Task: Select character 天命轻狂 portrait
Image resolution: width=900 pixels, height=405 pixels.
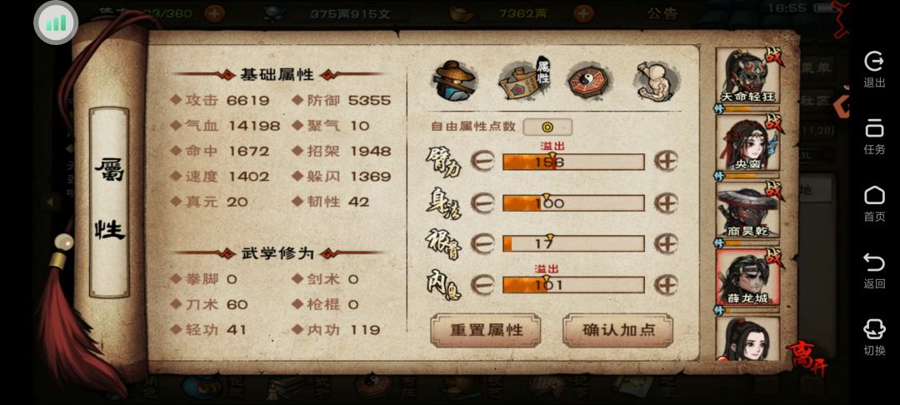Action: tap(747, 77)
